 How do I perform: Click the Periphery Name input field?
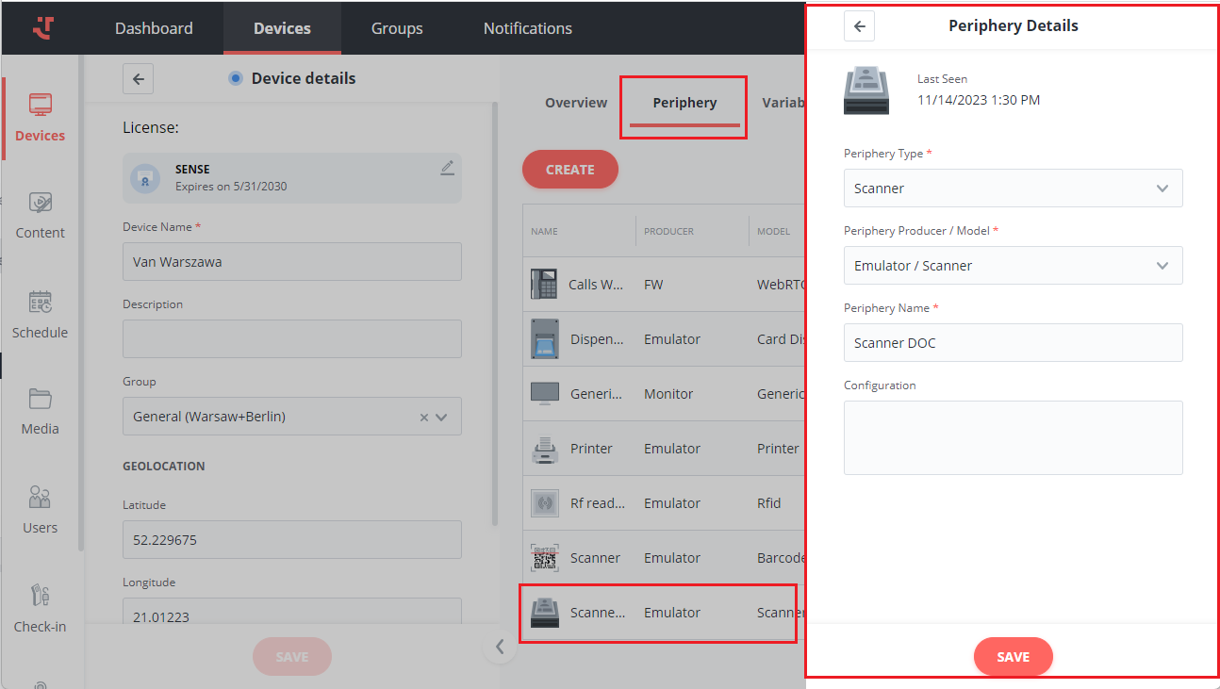[1013, 343]
